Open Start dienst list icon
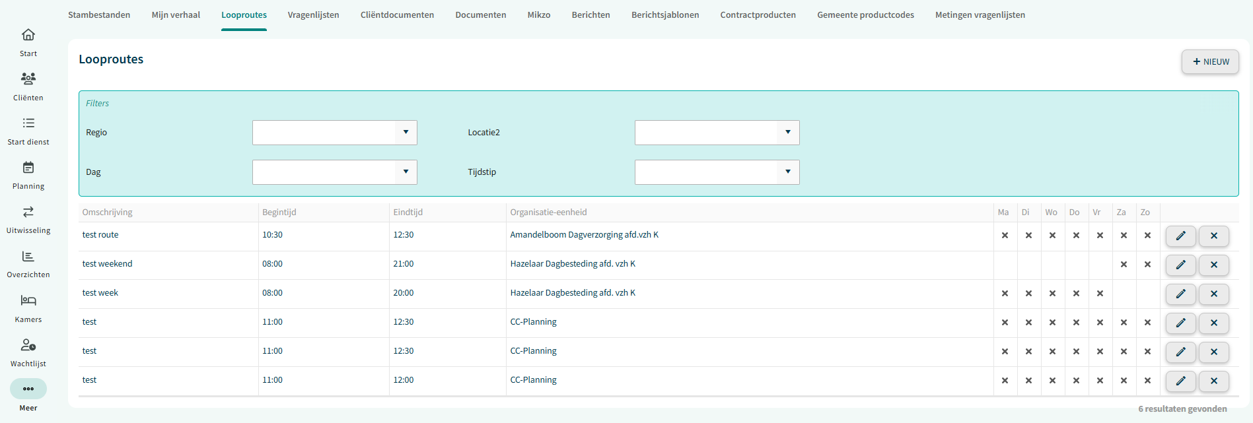The width and height of the screenshot is (1253, 423). click(28, 123)
